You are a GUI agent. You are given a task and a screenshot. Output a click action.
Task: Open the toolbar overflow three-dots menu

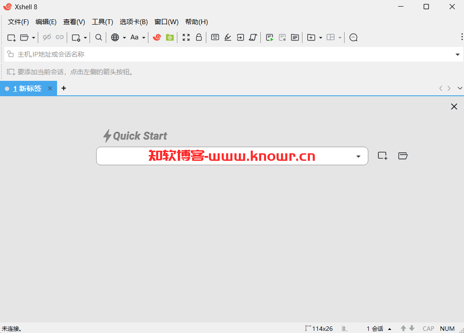(x=462, y=36)
